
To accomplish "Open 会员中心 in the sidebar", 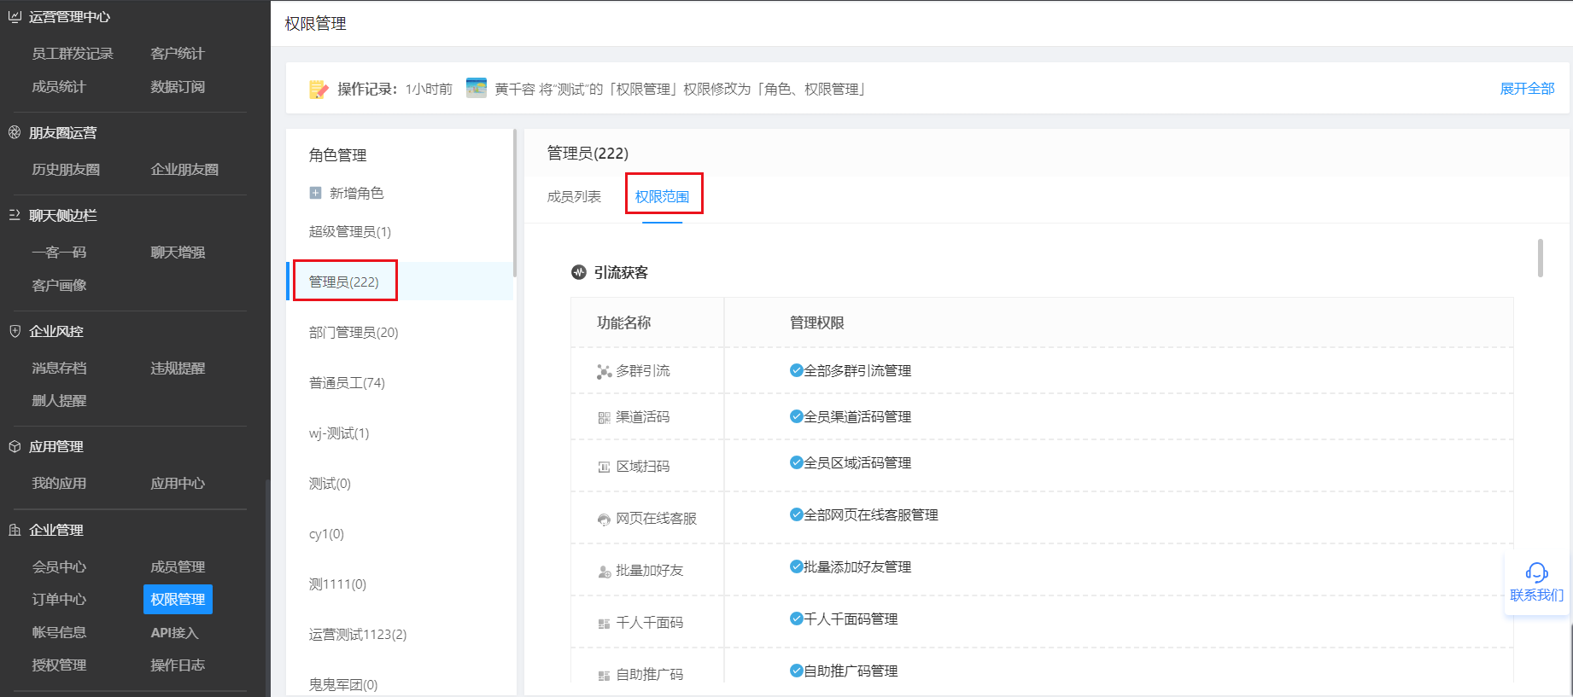I will pos(59,566).
